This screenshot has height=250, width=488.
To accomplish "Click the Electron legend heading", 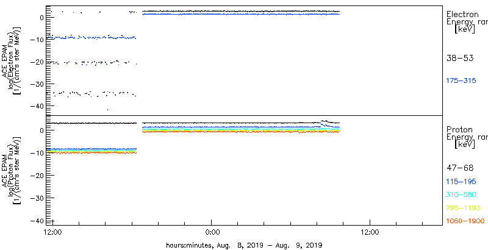I will click(x=462, y=14).
